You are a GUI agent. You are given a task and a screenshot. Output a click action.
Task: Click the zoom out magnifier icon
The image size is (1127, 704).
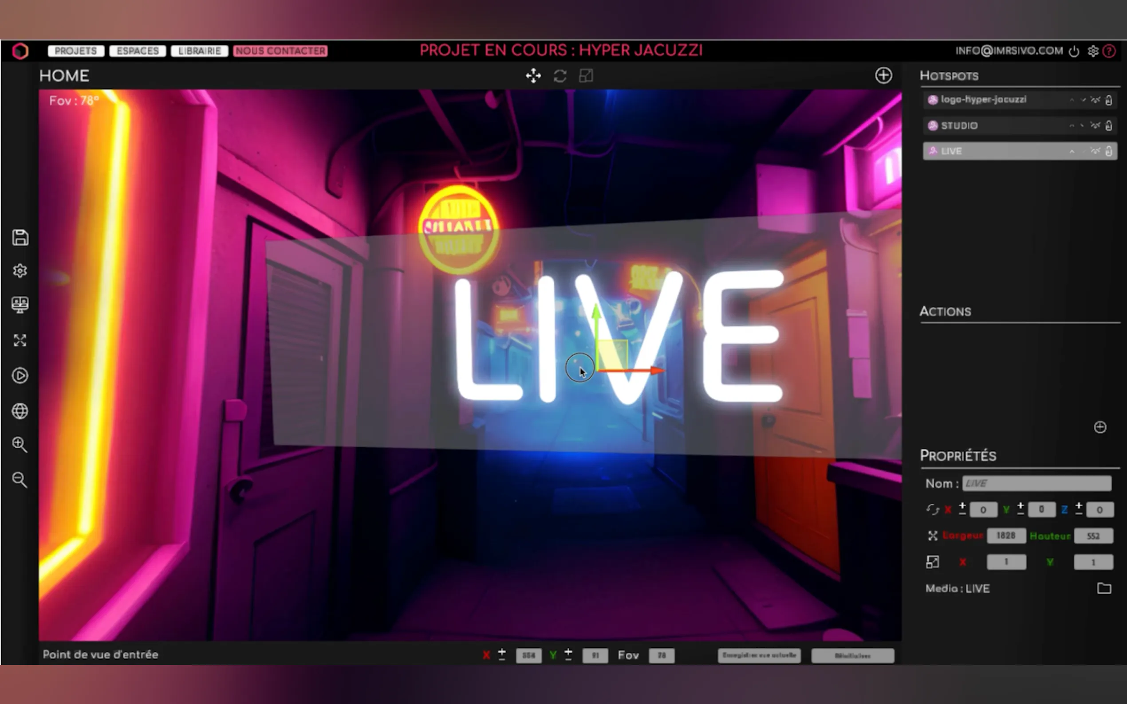coord(20,480)
